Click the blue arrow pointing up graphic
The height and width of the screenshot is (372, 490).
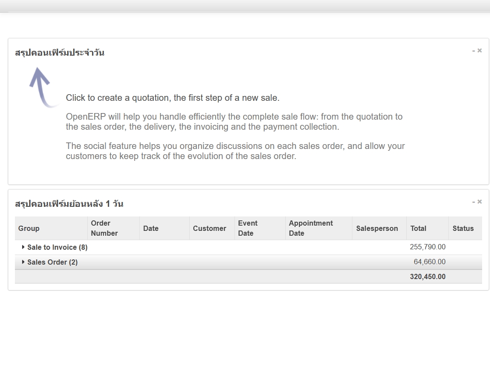tap(42, 87)
